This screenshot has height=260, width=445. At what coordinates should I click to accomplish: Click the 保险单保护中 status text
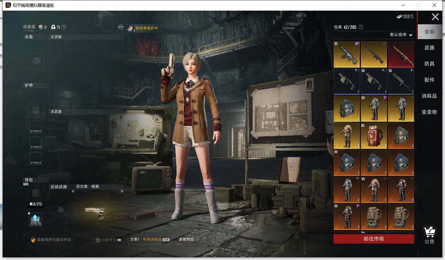click(147, 28)
